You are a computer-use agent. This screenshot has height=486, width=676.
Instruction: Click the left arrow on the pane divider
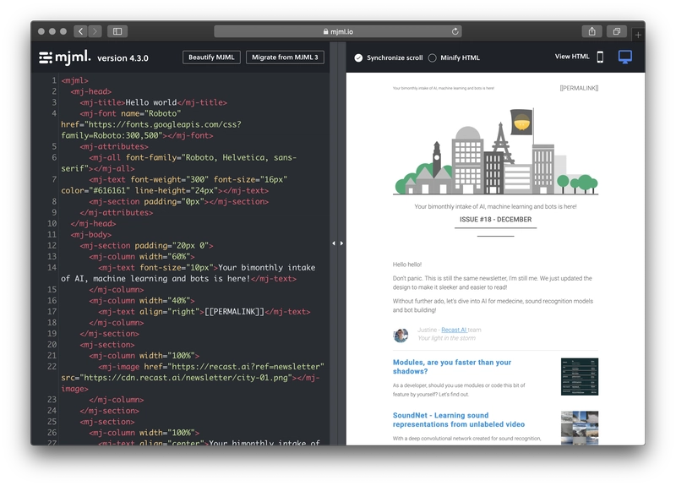333,243
